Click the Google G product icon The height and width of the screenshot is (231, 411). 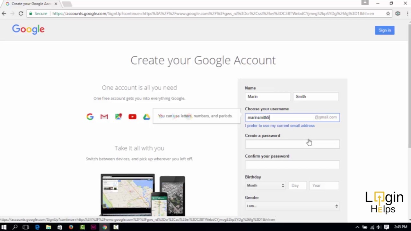90,117
